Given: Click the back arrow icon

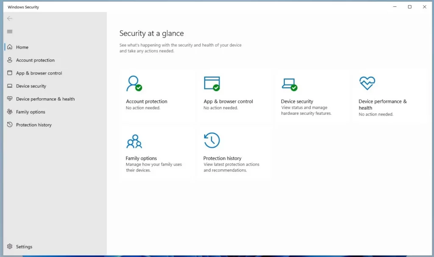Looking at the screenshot, I should [x=10, y=19].
